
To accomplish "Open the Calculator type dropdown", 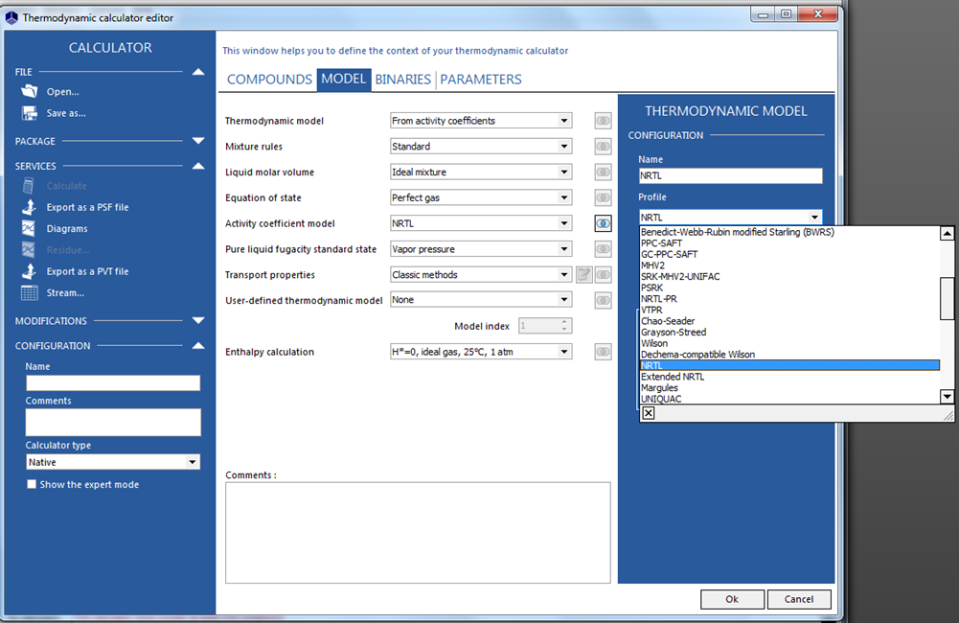I will tap(193, 462).
